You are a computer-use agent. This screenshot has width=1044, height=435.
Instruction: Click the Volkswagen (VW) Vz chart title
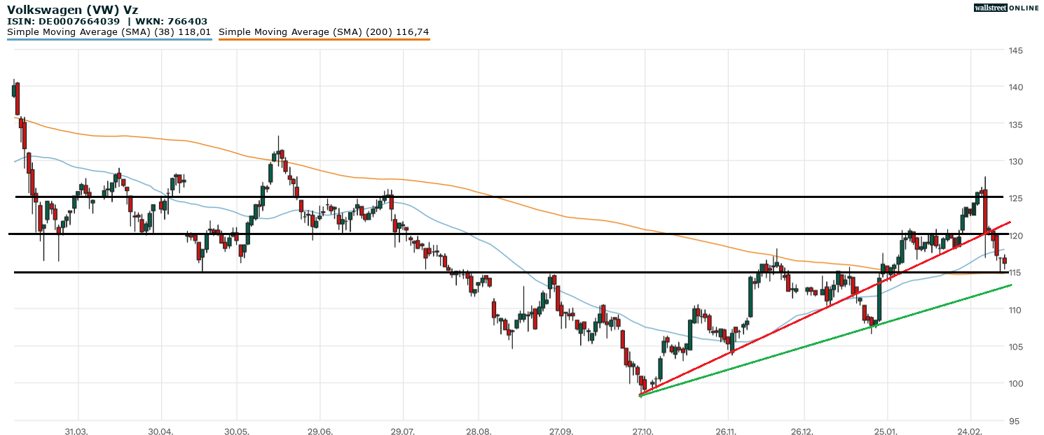point(72,10)
